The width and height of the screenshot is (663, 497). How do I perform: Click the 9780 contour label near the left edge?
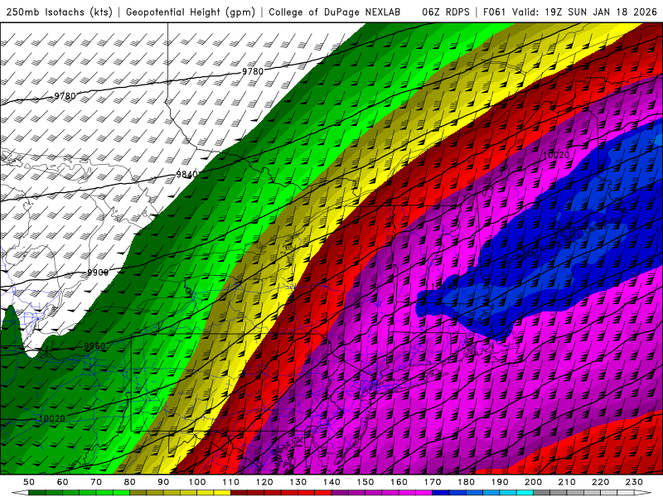(x=65, y=96)
